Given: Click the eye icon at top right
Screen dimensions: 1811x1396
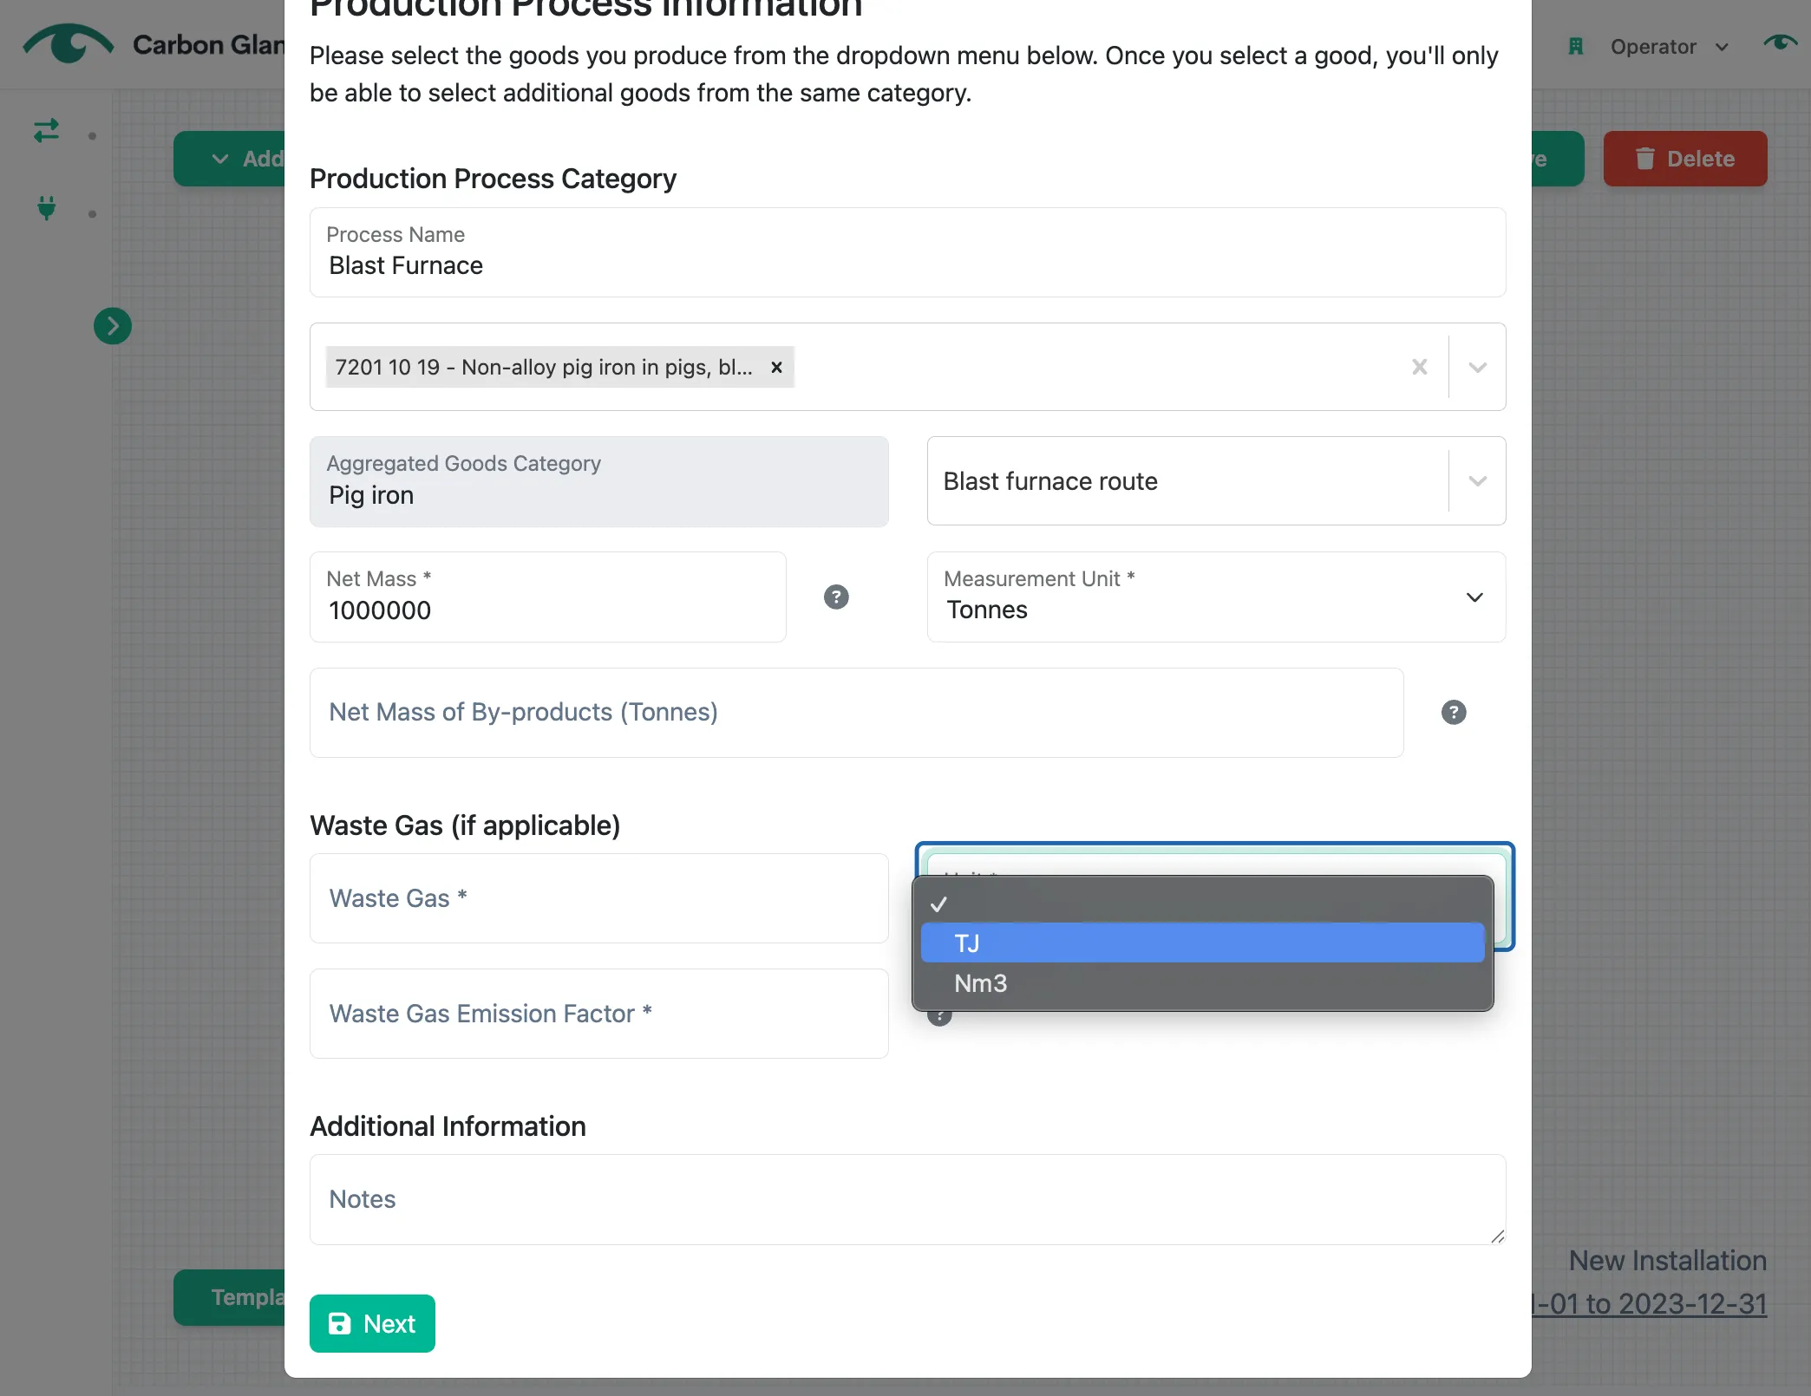Looking at the screenshot, I should pyautogui.click(x=1780, y=42).
